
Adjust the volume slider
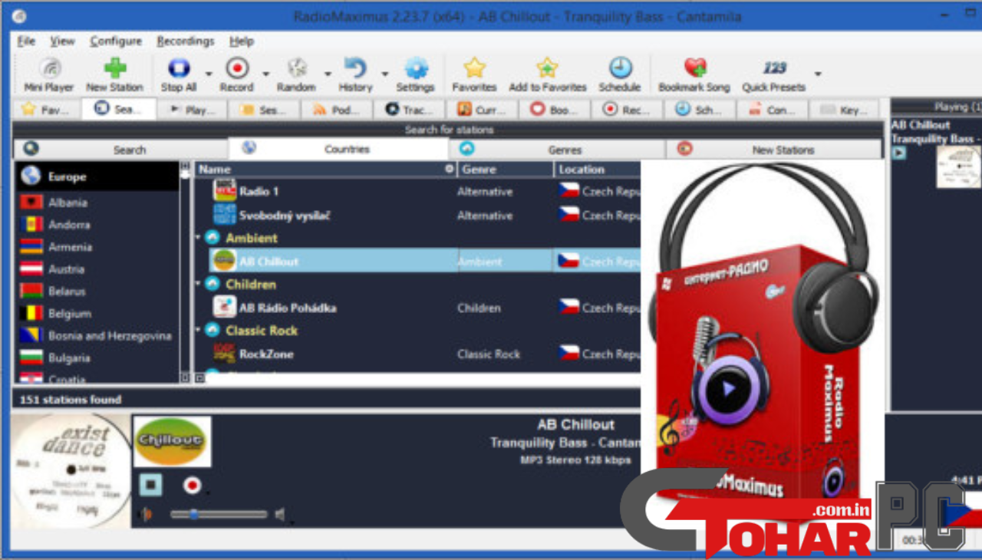point(219,514)
